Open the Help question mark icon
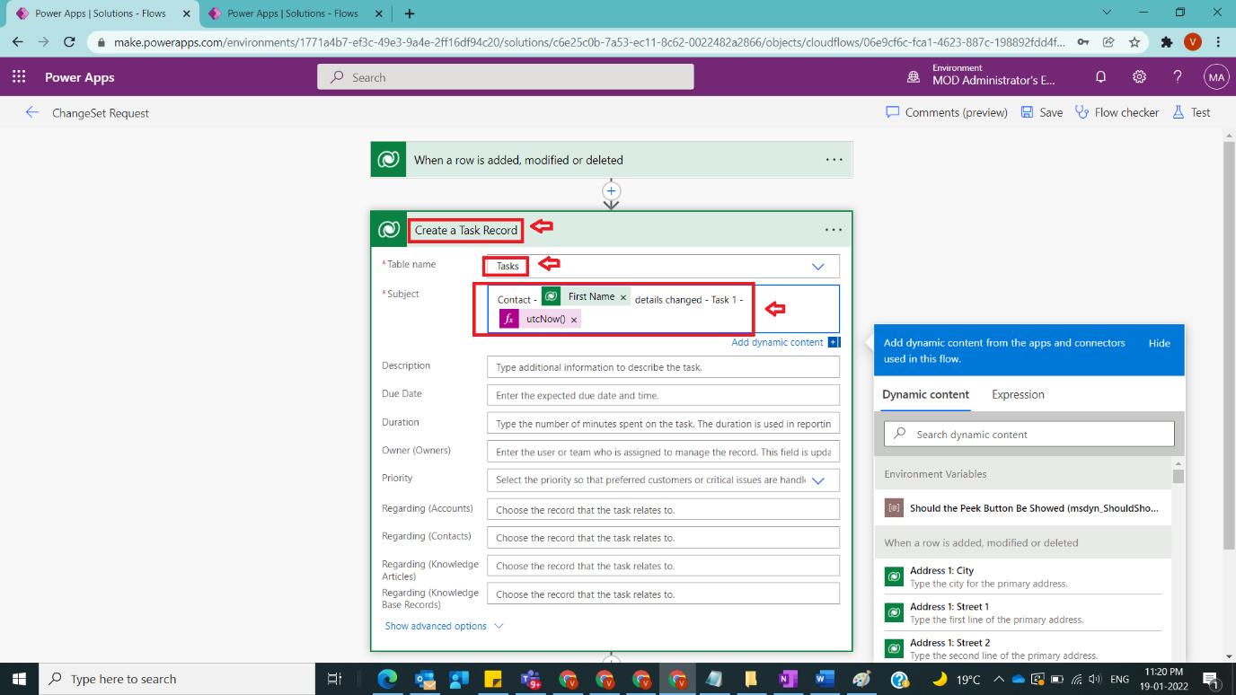 tap(1178, 77)
